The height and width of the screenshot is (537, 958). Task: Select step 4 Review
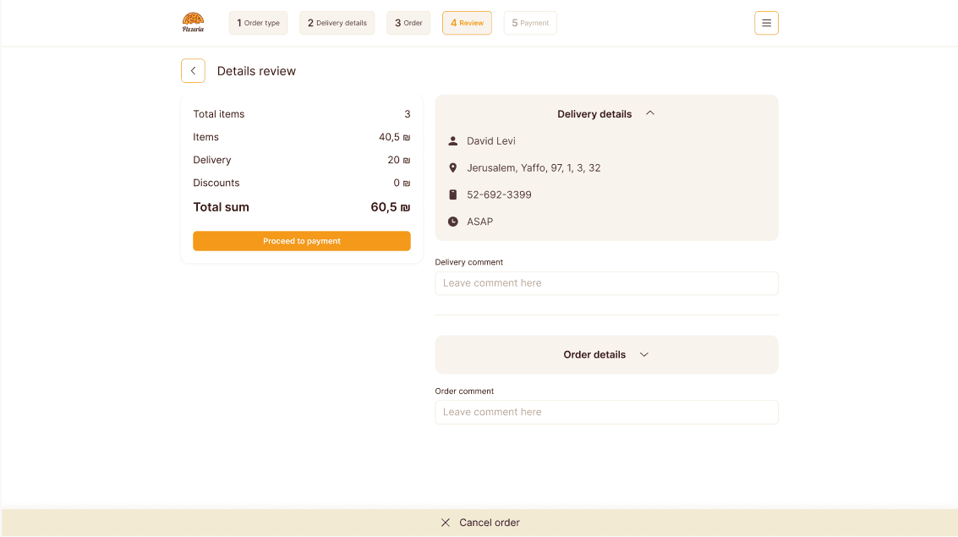[x=468, y=23]
